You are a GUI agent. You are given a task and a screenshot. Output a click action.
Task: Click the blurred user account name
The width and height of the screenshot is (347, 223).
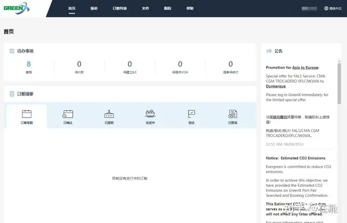[309, 8]
